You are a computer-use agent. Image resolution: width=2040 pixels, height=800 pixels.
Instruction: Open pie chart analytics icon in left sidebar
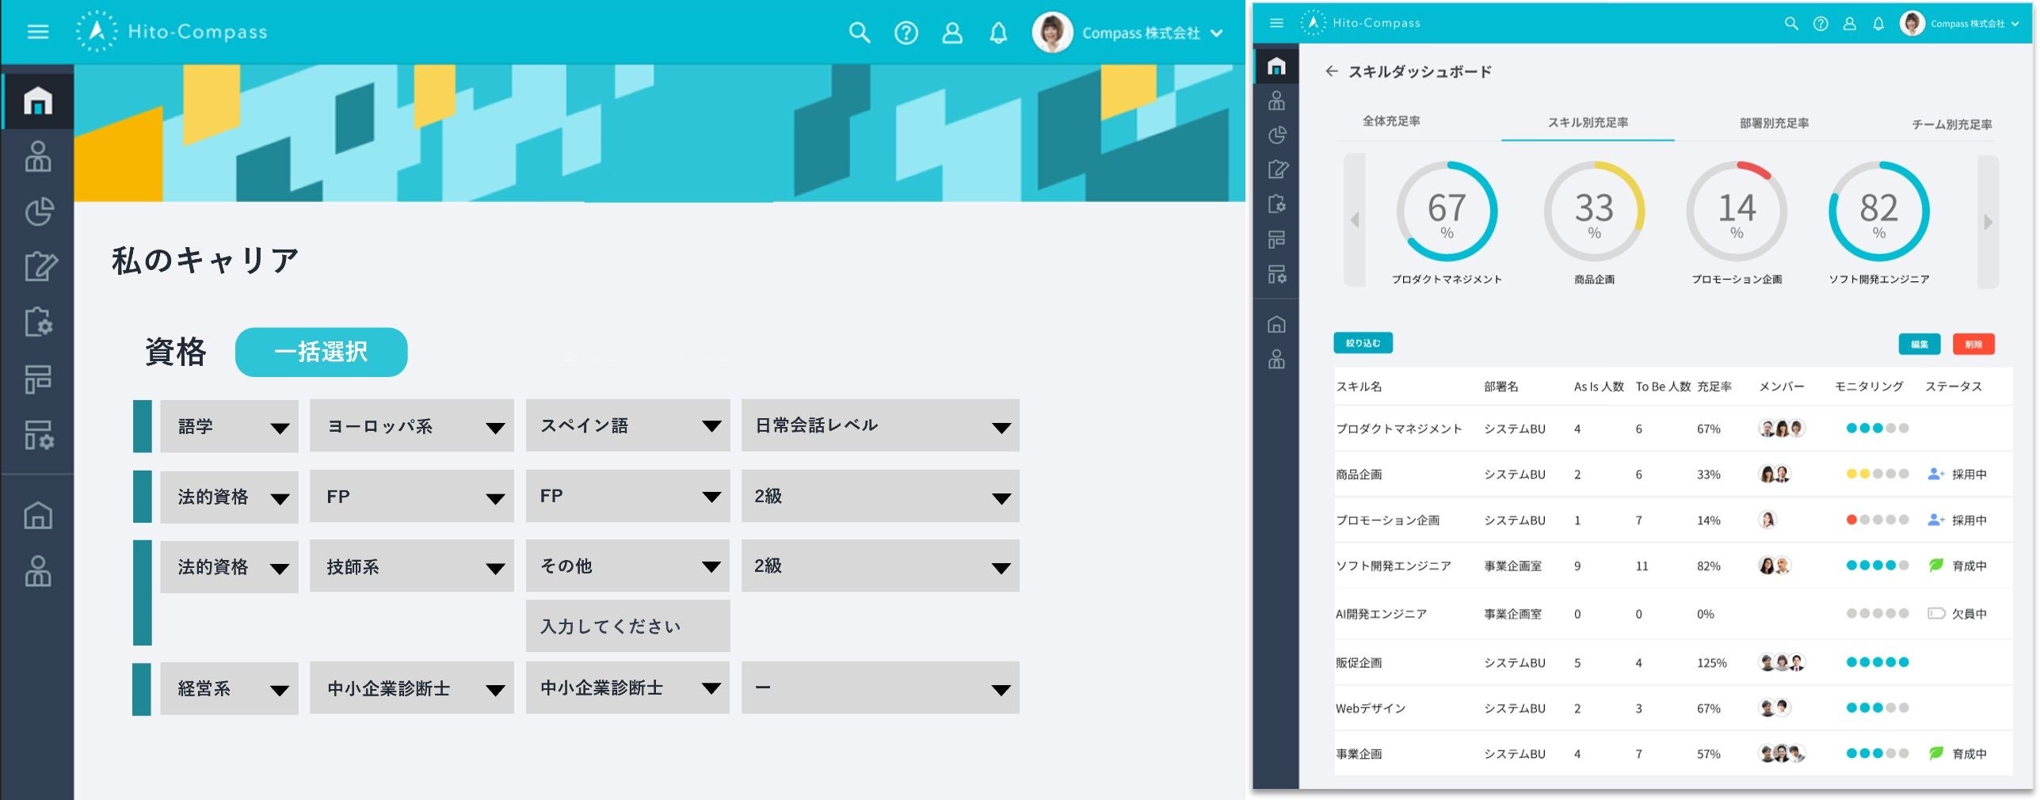coord(38,211)
